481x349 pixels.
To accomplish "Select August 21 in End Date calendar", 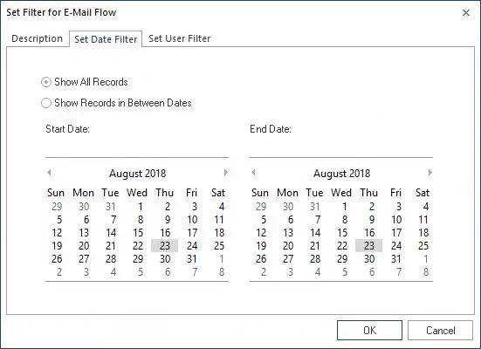I will pos(315,246).
